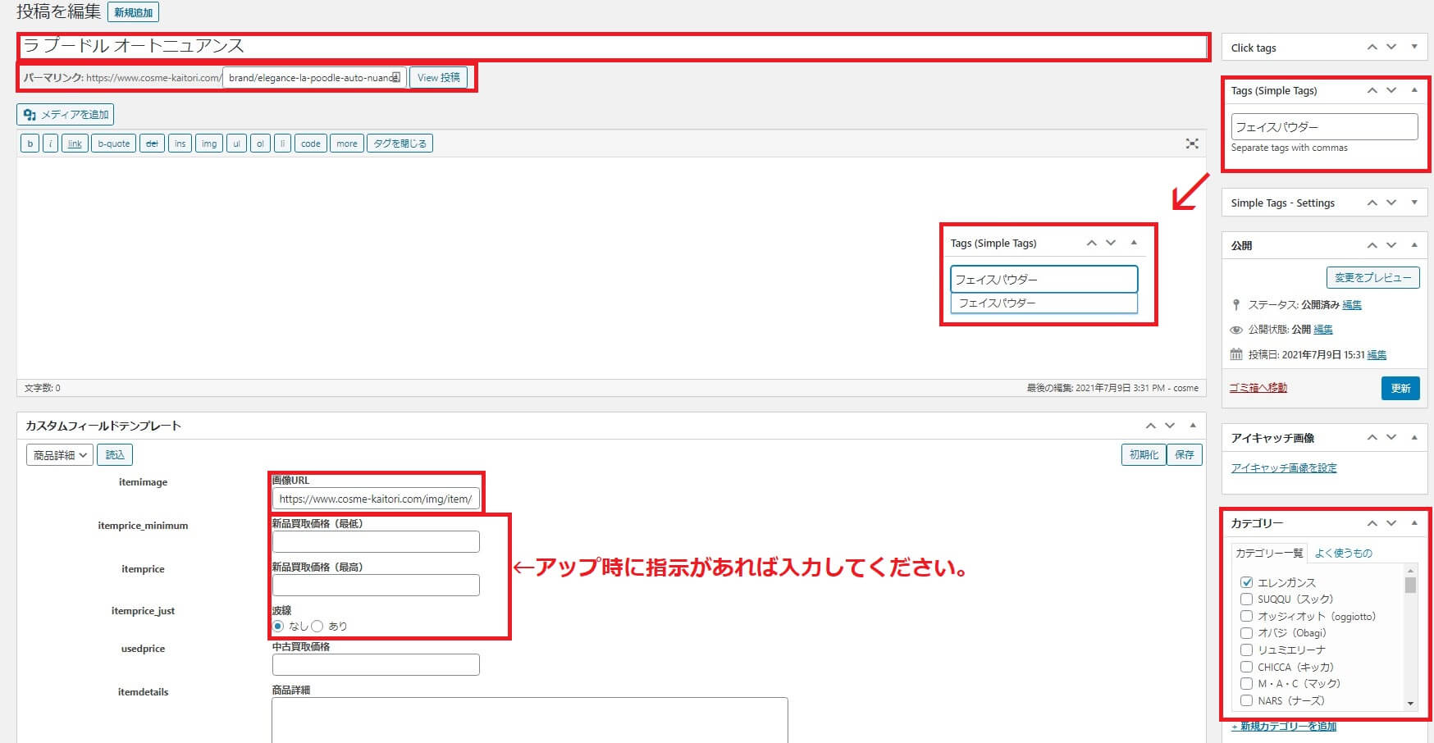Click the fullscreen distraction-free editor icon
The height and width of the screenshot is (743, 1434).
(x=1192, y=144)
